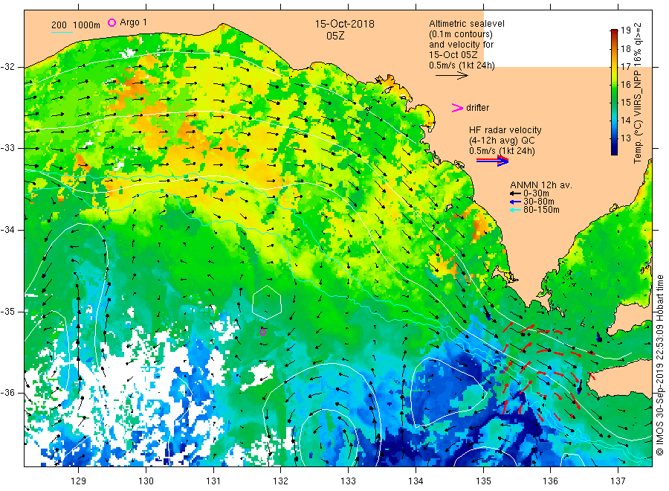Image resolution: width=669 pixels, height=491 pixels.
Task: Click the 13 colorbar tick label
Action: (x=625, y=138)
